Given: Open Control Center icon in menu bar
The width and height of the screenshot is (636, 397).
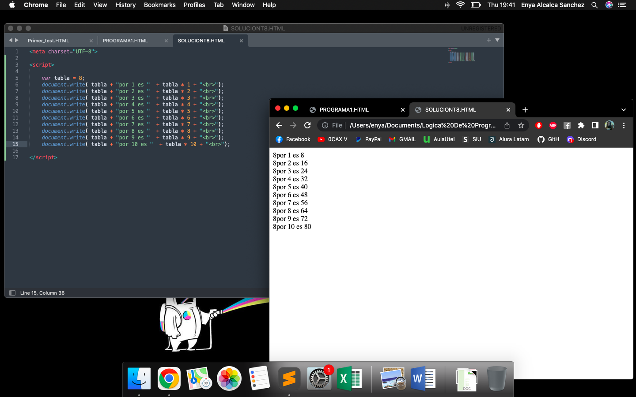Looking at the screenshot, I should click(x=622, y=5).
